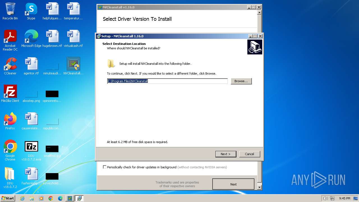Close the Setup NVCleanstall dialog
Image resolution: width=359 pixels, height=202 pixels.
pos(260,36)
